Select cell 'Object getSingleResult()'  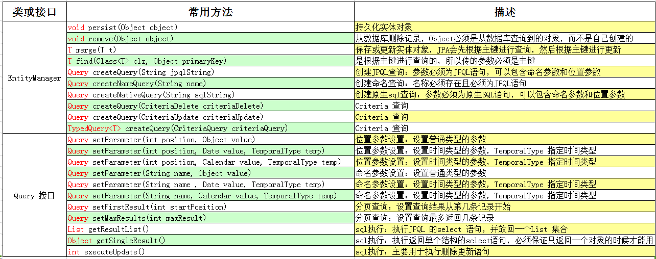[x=210, y=240]
